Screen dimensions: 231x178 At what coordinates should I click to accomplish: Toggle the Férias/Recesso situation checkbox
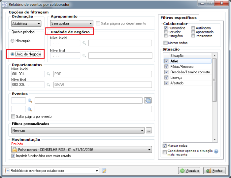pos(166,67)
